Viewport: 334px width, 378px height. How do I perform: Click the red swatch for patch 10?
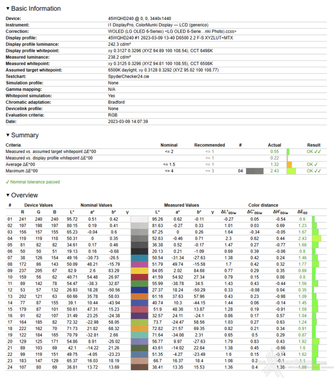(139, 277)
